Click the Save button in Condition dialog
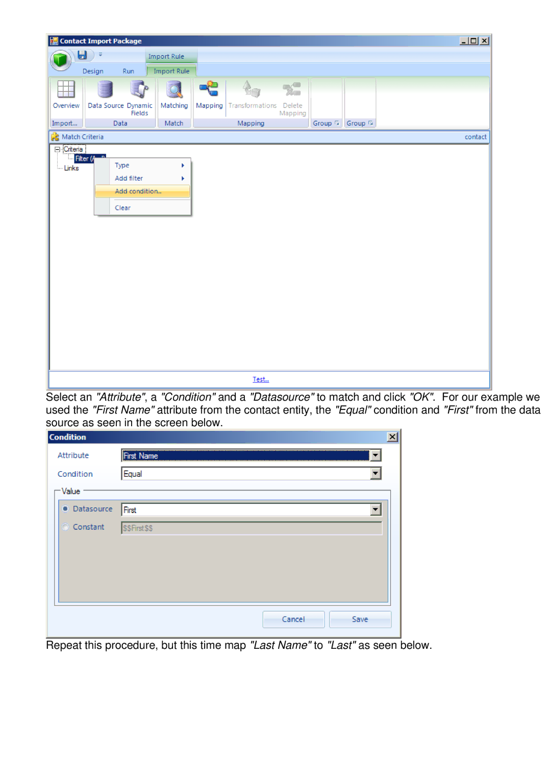The image size is (551, 780). (360, 619)
